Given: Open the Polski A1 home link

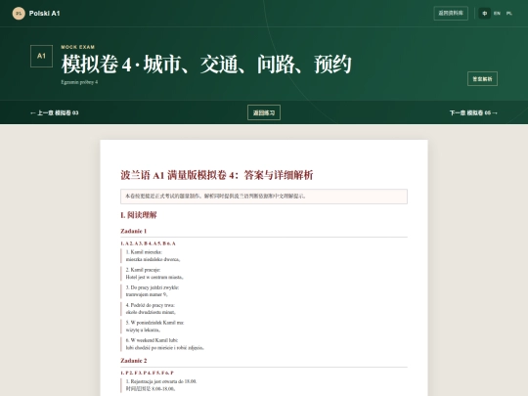Looking at the screenshot, I should tap(36, 14).
